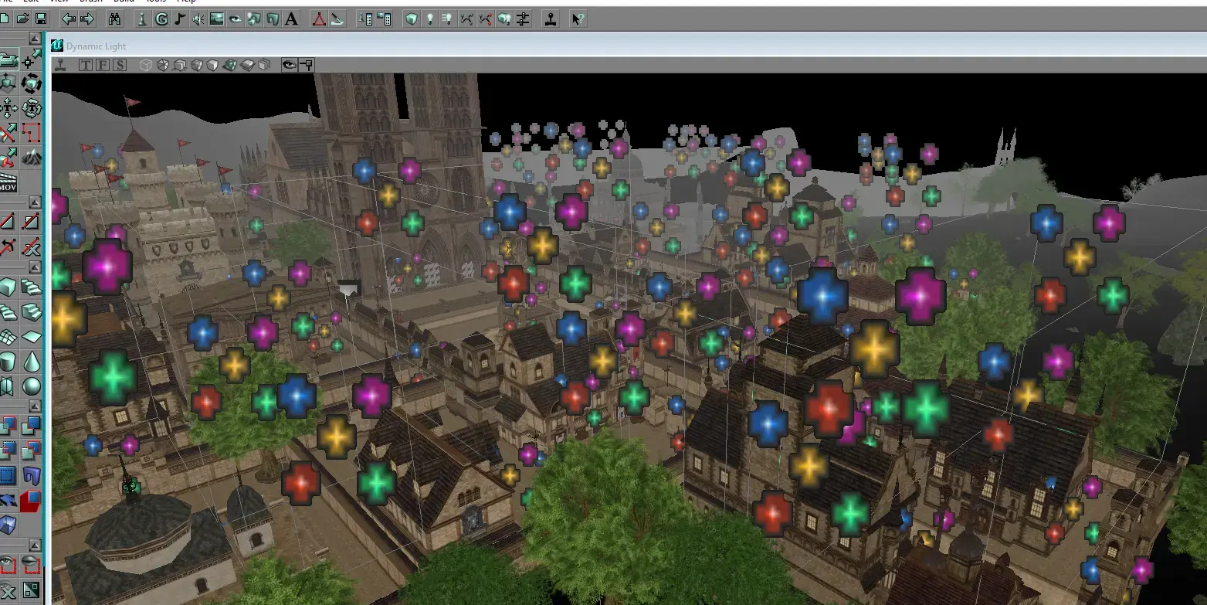
Task: Select the large blue light actor right of center
Action: (823, 296)
